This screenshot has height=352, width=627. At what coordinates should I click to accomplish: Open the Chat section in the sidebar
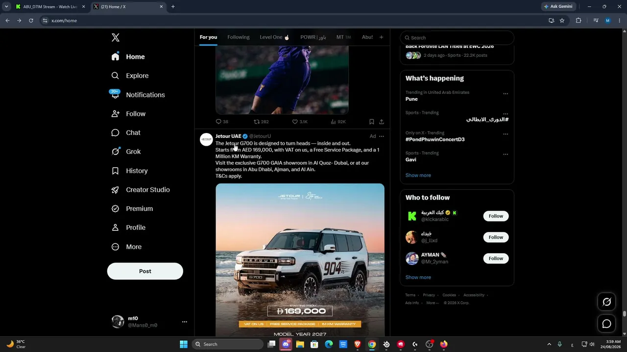pyautogui.click(x=126, y=132)
